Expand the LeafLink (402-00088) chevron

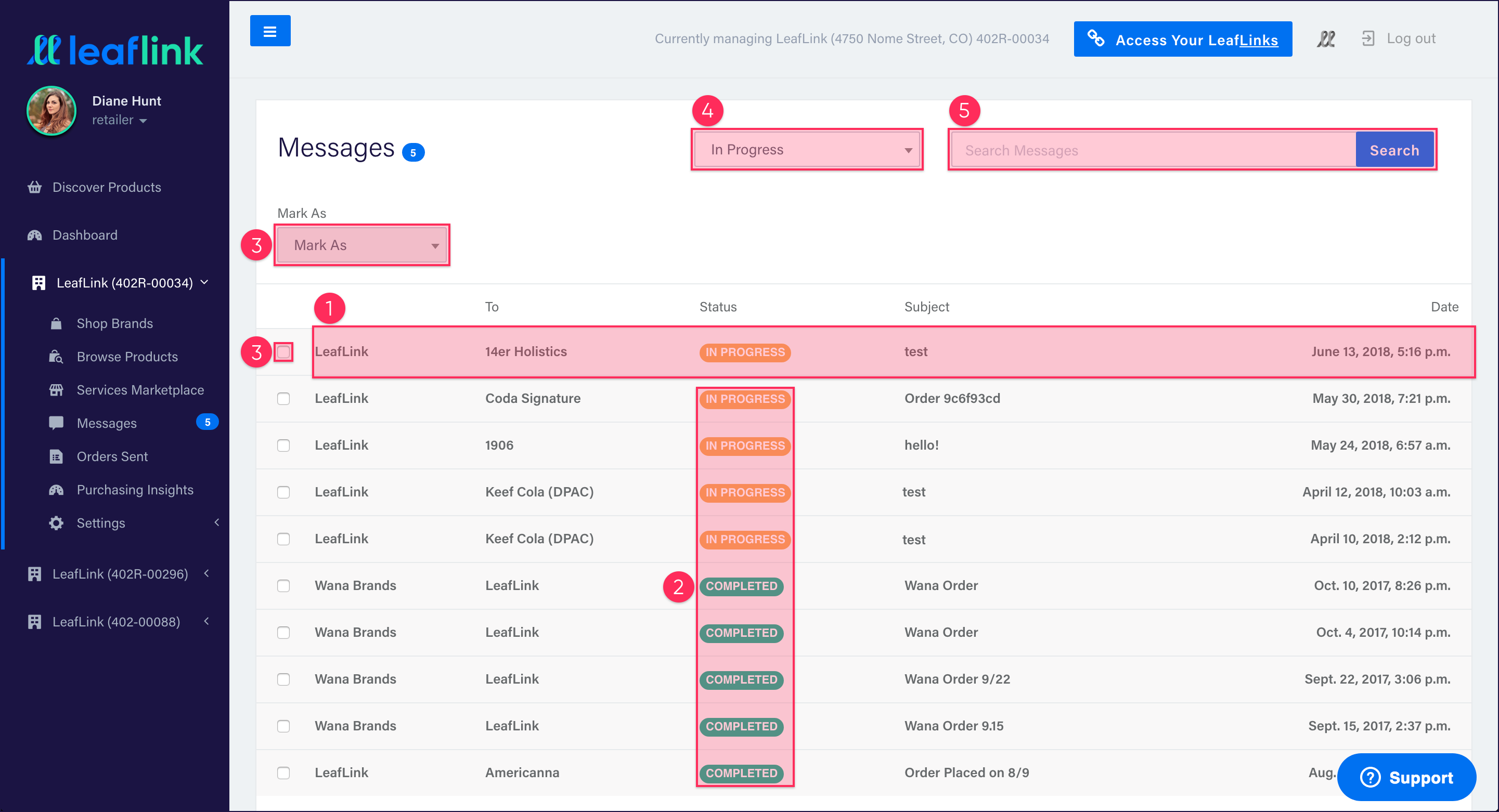pos(206,621)
